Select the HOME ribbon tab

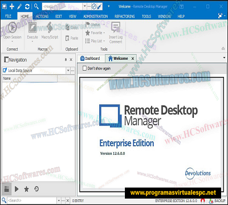coord(25,16)
